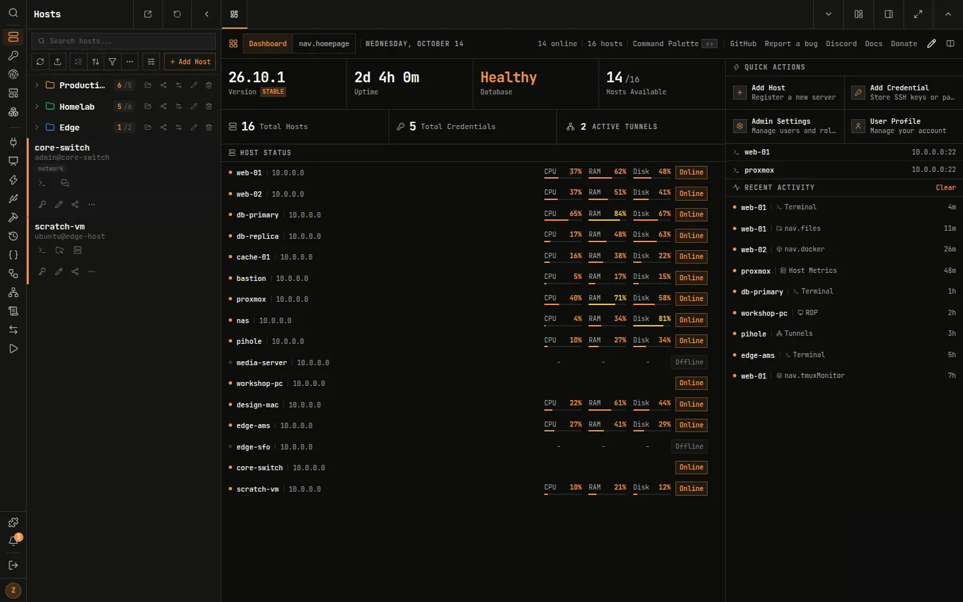Click the sort arrows icon in hosts toolbar
963x602 pixels.
coord(96,62)
